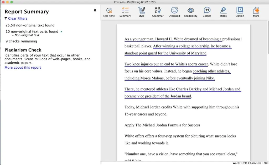Click the Plagiarism Check heading
The width and height of the screenshot is (269, 165).
[x=23, y=50]
